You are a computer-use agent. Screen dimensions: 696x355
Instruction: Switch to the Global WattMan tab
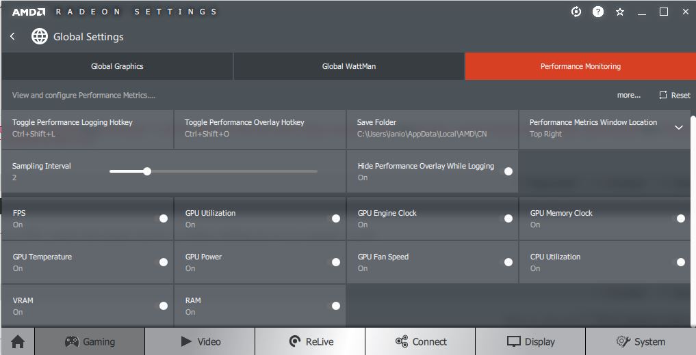(349, 66)
